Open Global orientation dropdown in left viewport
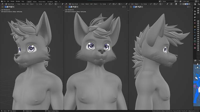 40,4
